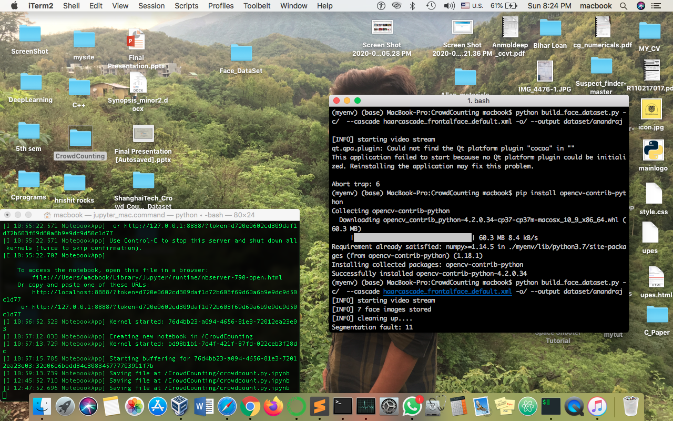Open Microsoft Word in the dock
The height and width of the screenshot is (421, 673).
click(204, 406)
